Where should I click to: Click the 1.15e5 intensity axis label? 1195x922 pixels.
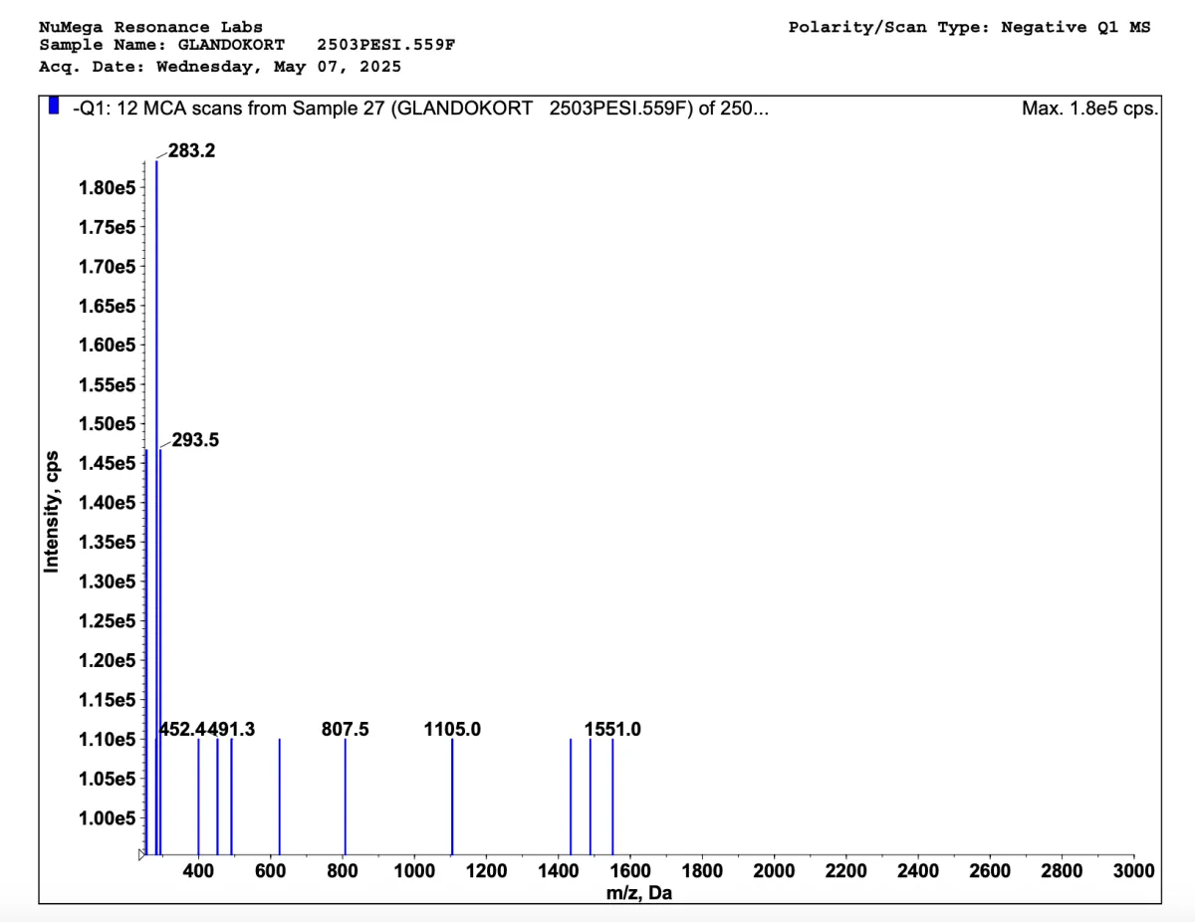click(108, 700)
